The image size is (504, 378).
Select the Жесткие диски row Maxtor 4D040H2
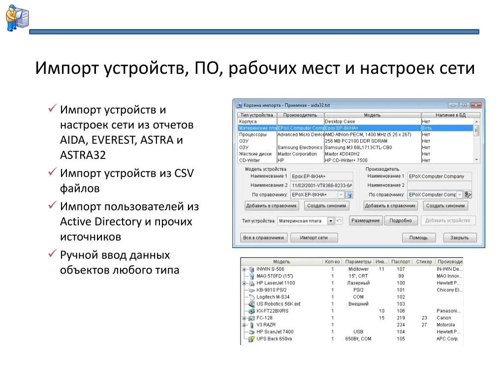pyautogui.click(x=355, y=154)
